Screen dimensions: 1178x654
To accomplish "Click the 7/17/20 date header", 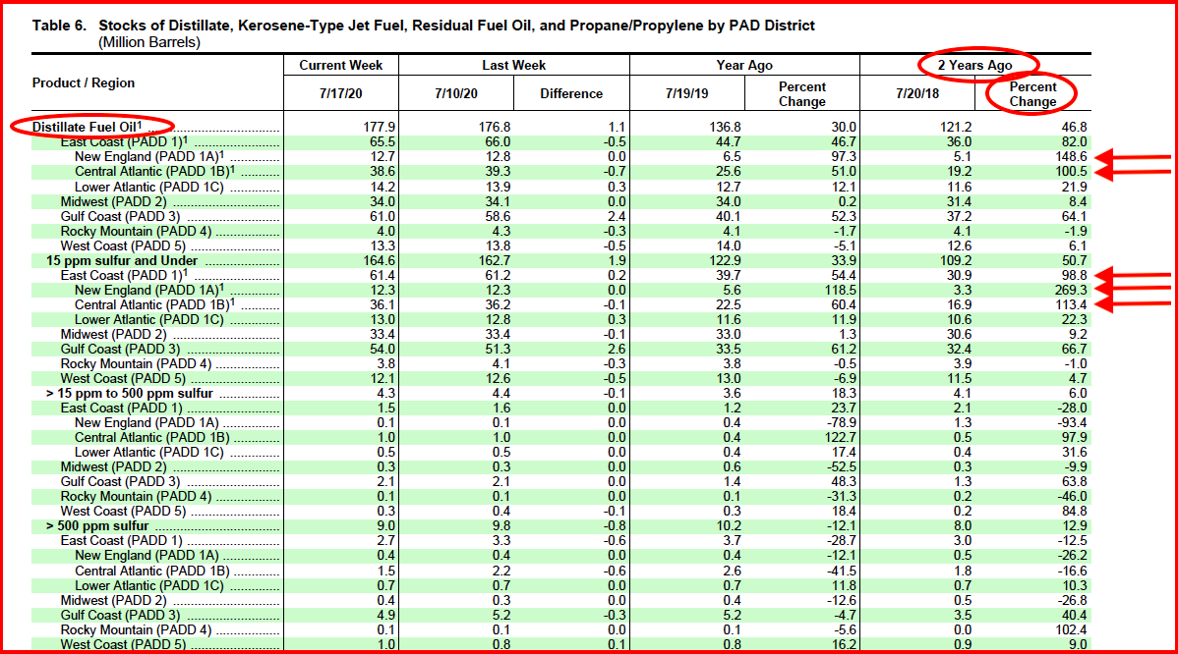I will coord(339,92).
